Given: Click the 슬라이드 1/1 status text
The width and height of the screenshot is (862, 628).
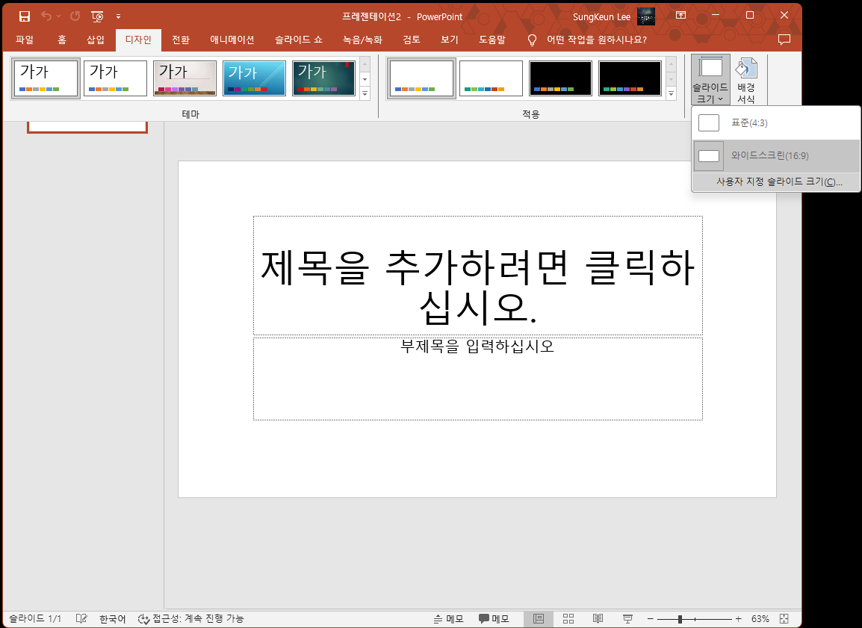Looking at the screenshot, I should (35, 618).
